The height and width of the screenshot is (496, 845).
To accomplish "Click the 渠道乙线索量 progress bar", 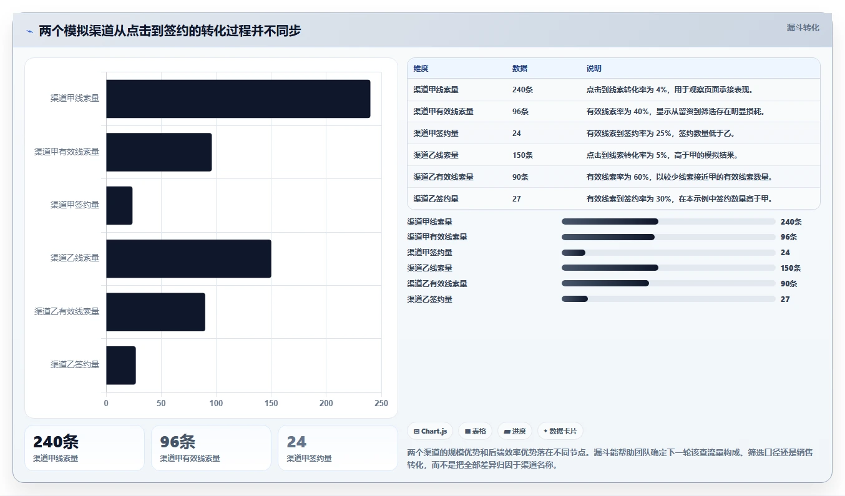I will [668, 268].
